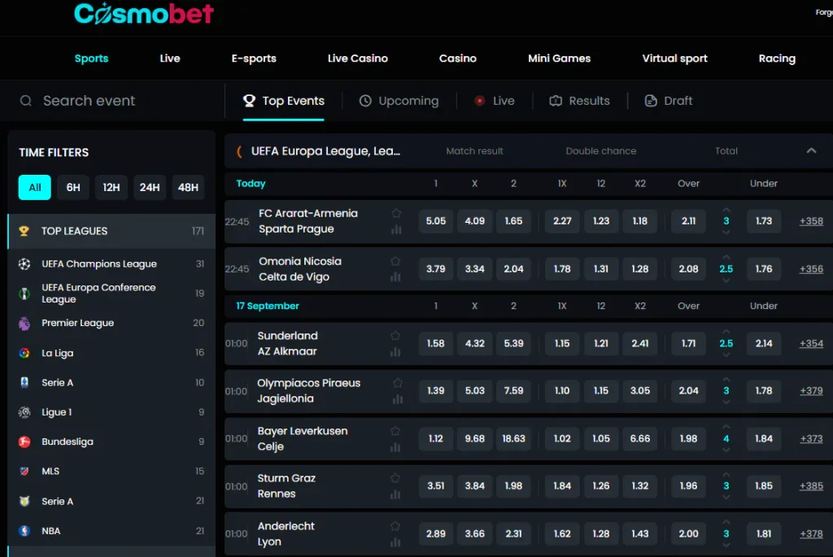Click the UEFA Champions League ball icon
The height and width of the screenshot is (557, 833).
(x=24, y=264)
